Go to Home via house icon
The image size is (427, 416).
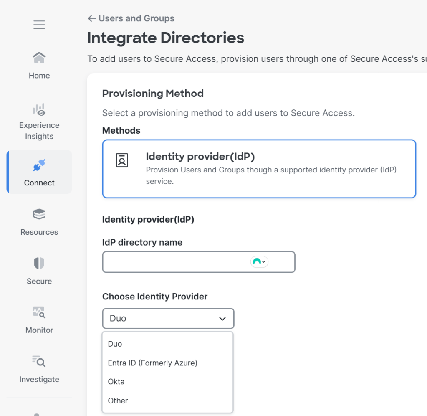point(39,58)
